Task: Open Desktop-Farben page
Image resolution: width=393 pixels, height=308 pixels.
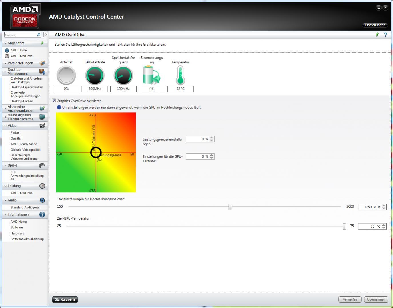Action: 22,101
